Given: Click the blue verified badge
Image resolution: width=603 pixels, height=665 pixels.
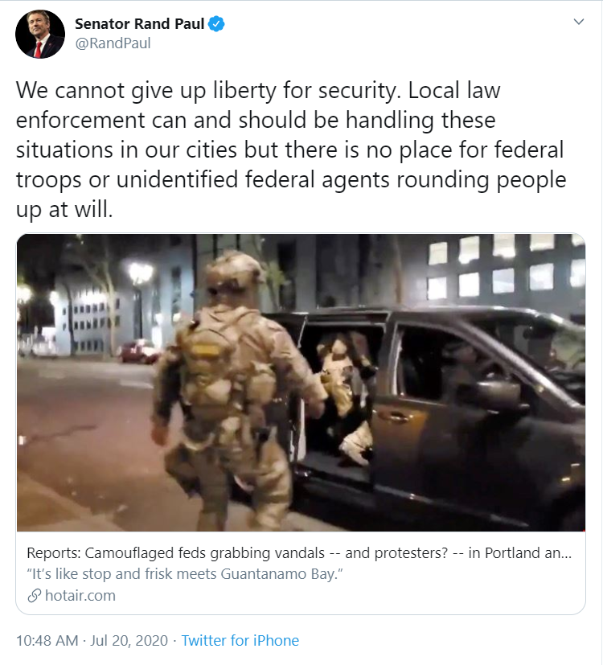Looking at the screenshot, I should (x=216, y=24).
